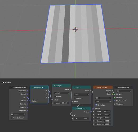The height and width of the screenshot is (132, 138).
Task: Click the Material sphere icon
Action: 3,82
